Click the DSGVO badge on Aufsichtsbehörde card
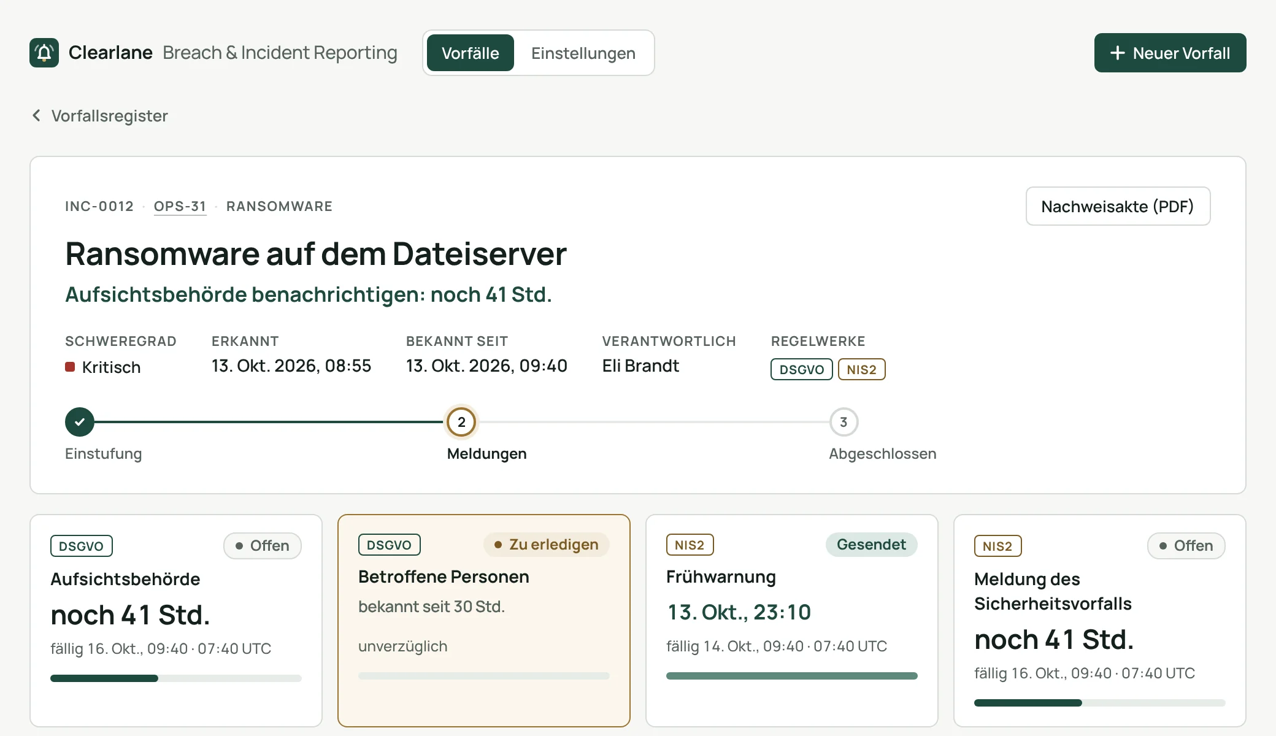1276x736 pixels. pyautogui.click(x=81, y=546)
